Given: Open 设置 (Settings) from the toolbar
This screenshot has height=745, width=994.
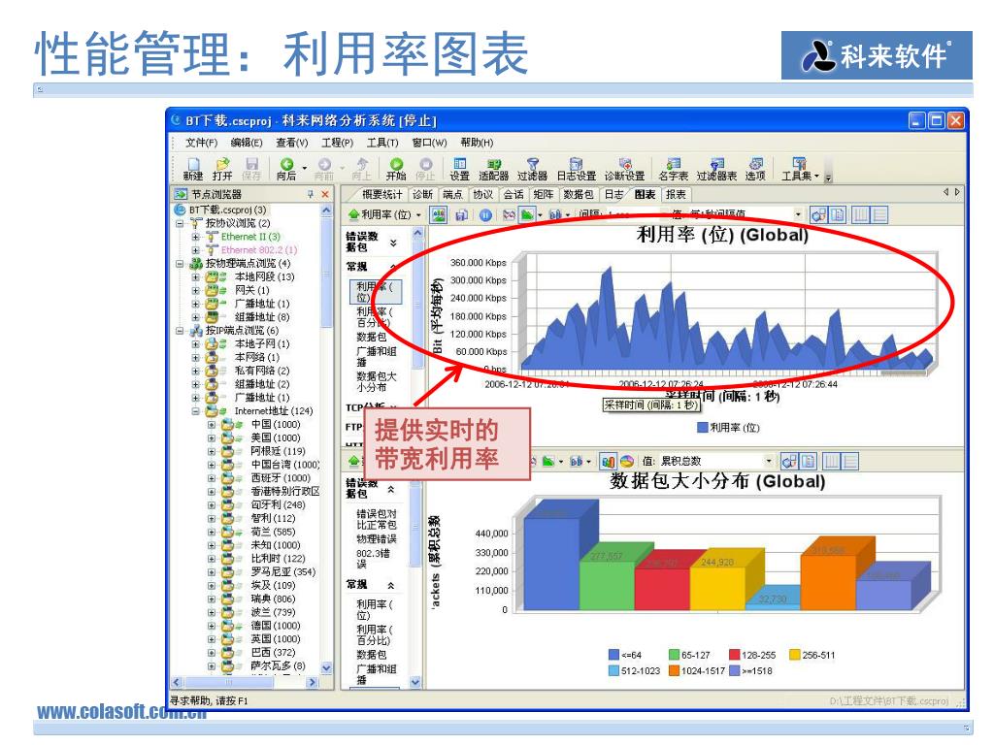Looking at the screenshot, I should coord(459,170).
